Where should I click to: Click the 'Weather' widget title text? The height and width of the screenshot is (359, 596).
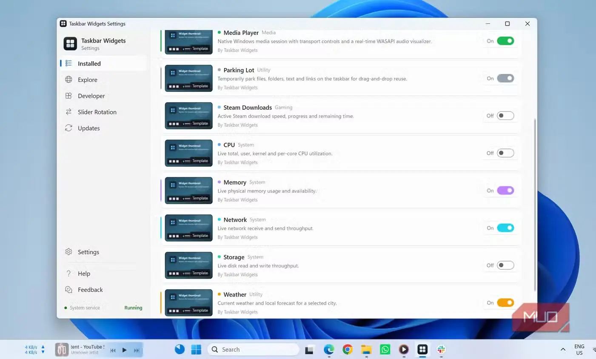tap(235, 295)
